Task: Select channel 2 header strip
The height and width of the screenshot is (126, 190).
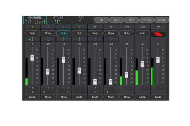Action: (x=48, y=27)
